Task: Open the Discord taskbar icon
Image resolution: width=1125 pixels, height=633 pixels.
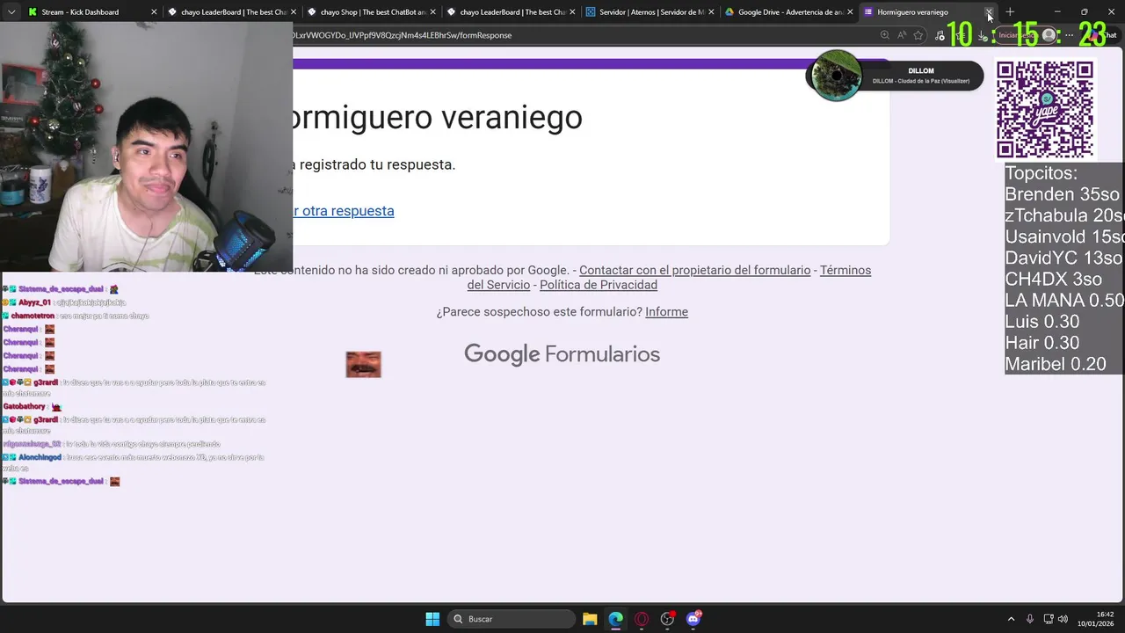Action: (x=693, y=619)
